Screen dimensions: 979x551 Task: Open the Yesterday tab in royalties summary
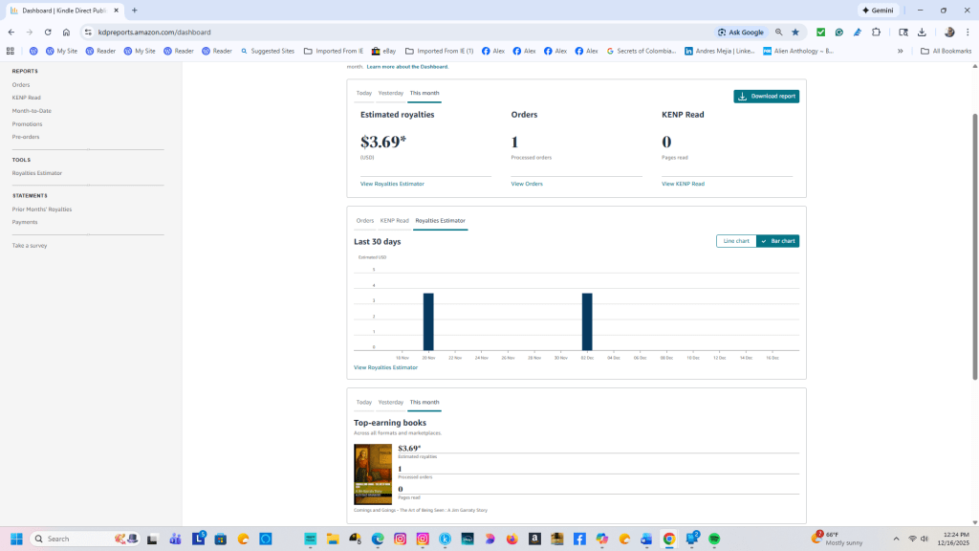pyautogui.click(x=390, y=94)
